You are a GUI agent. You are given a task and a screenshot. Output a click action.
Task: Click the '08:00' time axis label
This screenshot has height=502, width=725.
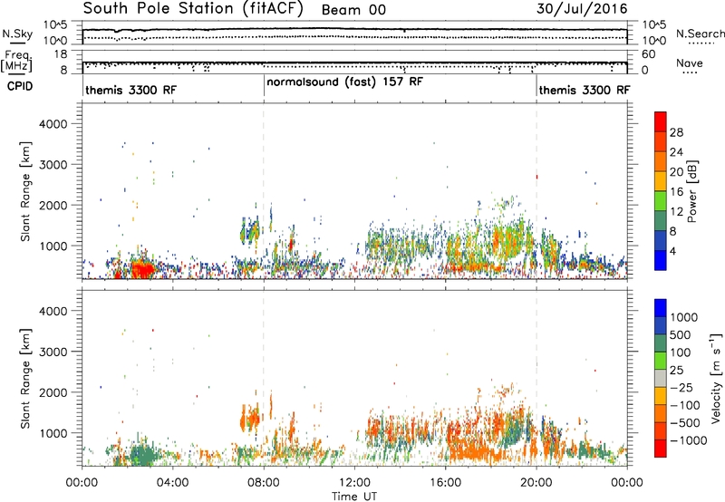click(x=264, y=483)
